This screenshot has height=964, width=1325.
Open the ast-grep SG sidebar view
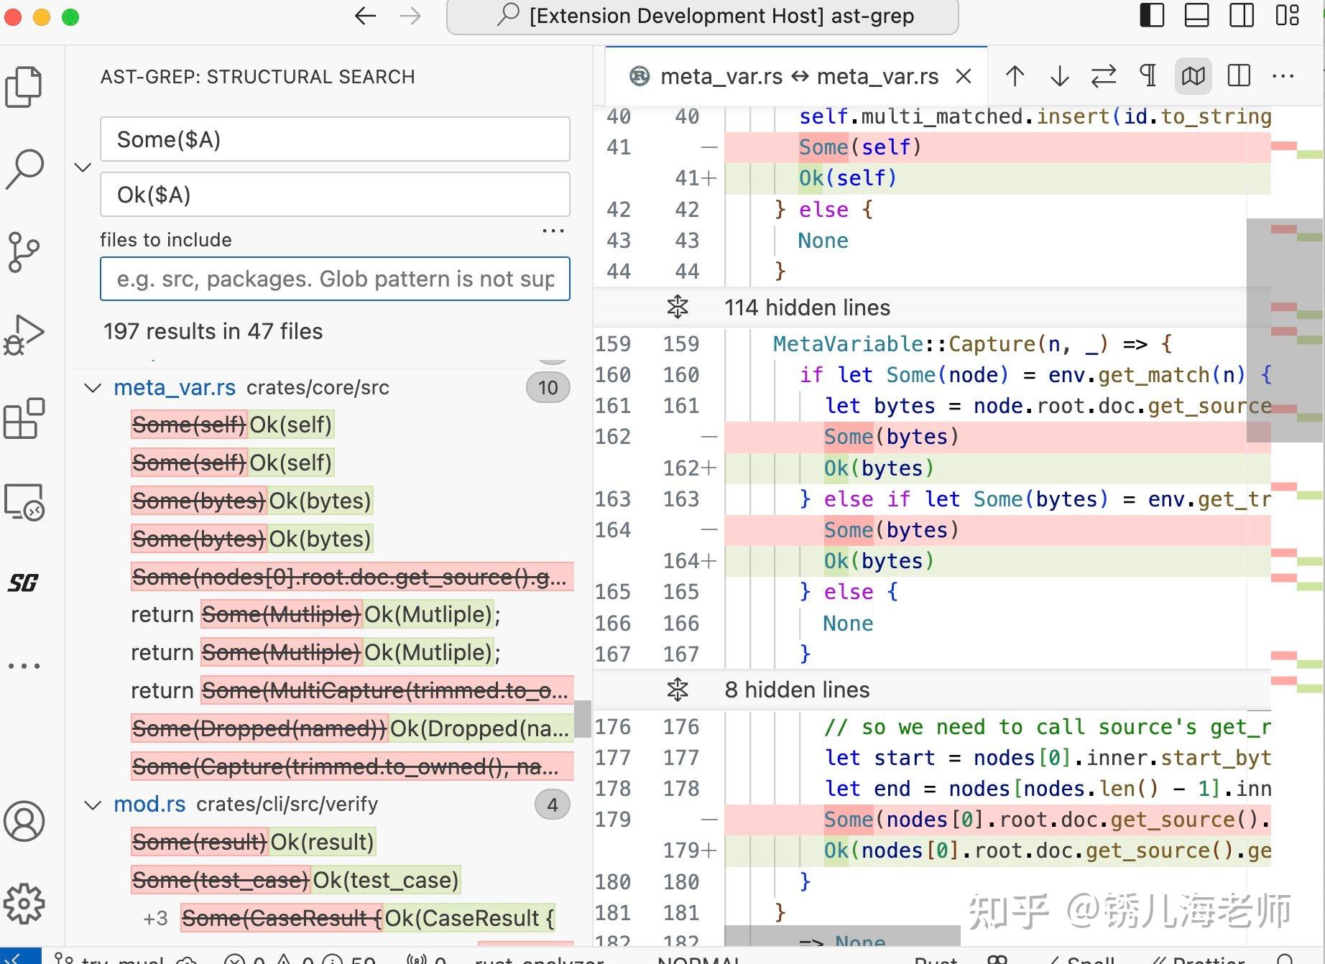coord(24,583)
